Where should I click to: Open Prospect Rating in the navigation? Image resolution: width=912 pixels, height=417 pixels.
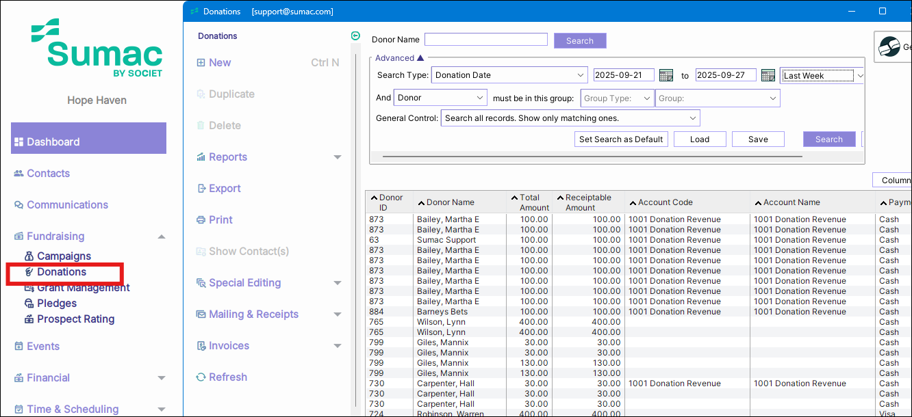pyautogui.click(x=75, y=319)
